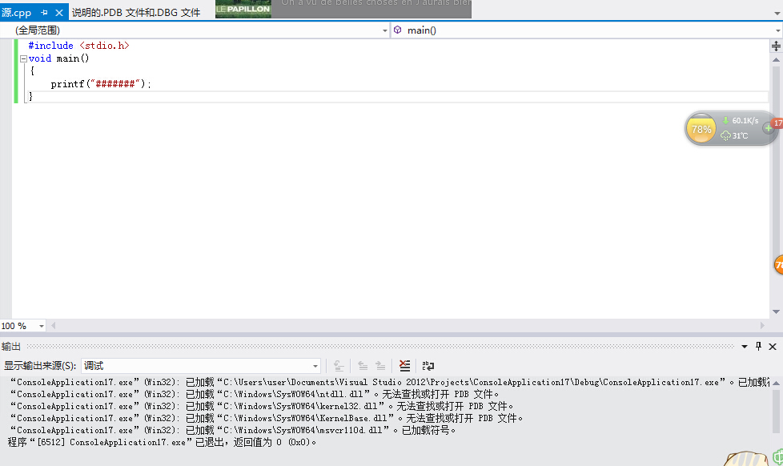The height and width of the screenshot is (466, 783).
Task: Click the 60.1K/s download speed indicator
Action: pyautogui.click(x=741, y=121)
